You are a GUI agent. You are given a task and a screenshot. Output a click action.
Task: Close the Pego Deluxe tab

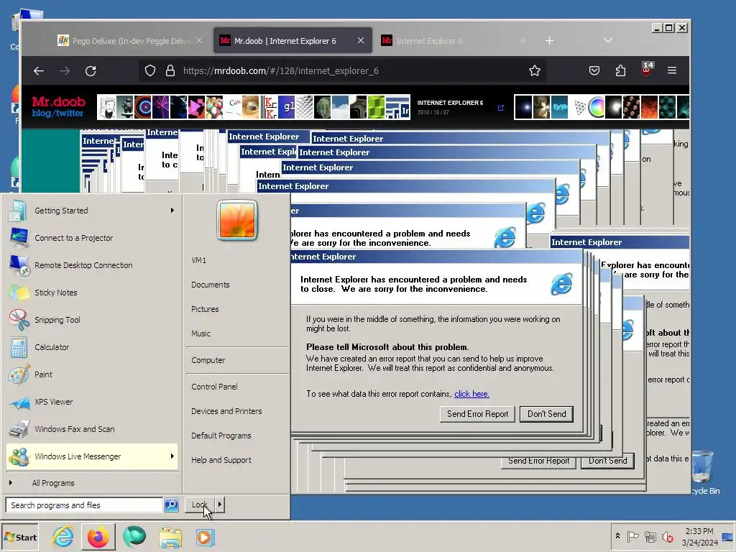199,41
